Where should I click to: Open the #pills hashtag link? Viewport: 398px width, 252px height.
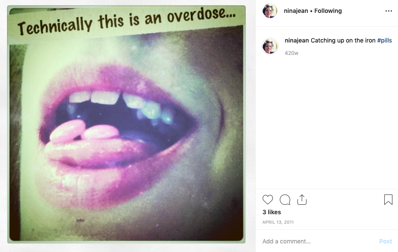click(x=384, y=40)
